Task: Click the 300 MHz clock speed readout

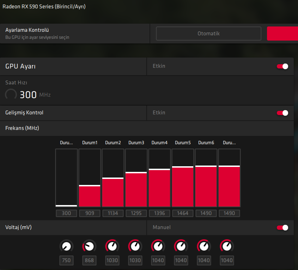Action: tap(35, 95)
